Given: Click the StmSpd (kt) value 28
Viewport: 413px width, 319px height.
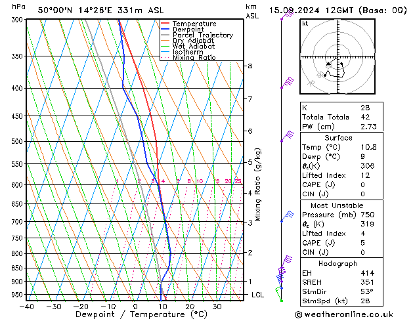Looking at the screenshot, I should pos(365,301).
